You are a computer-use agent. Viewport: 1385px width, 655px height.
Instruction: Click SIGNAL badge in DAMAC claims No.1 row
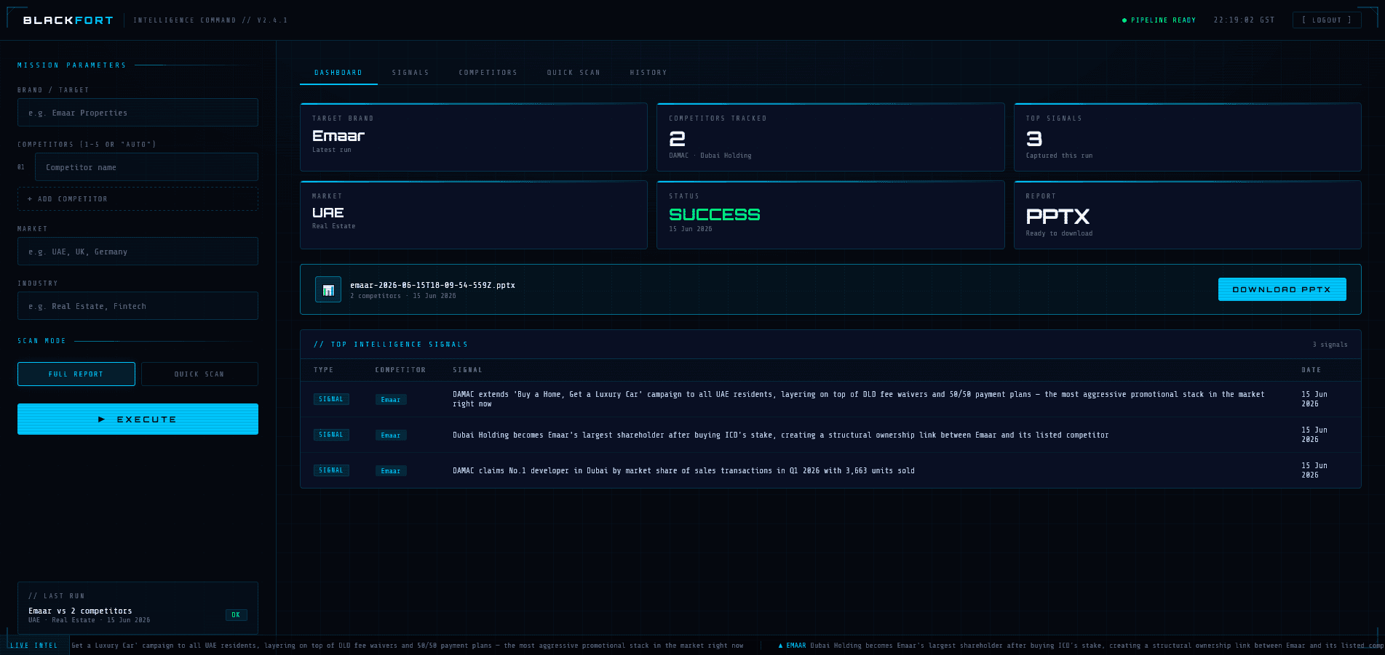(x=331, y=470)
